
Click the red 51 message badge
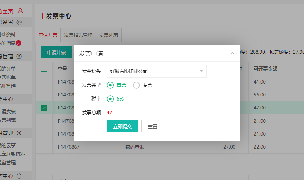(19, 43)
